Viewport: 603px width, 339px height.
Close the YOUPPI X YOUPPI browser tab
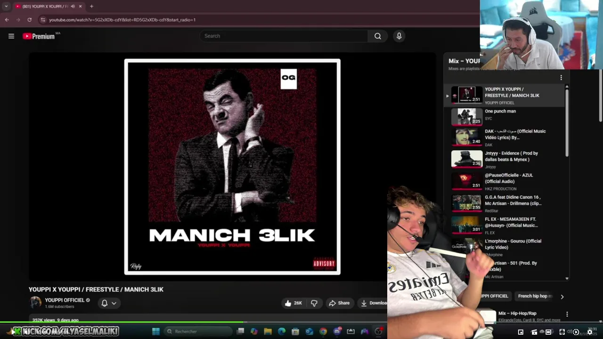(80, 6)
